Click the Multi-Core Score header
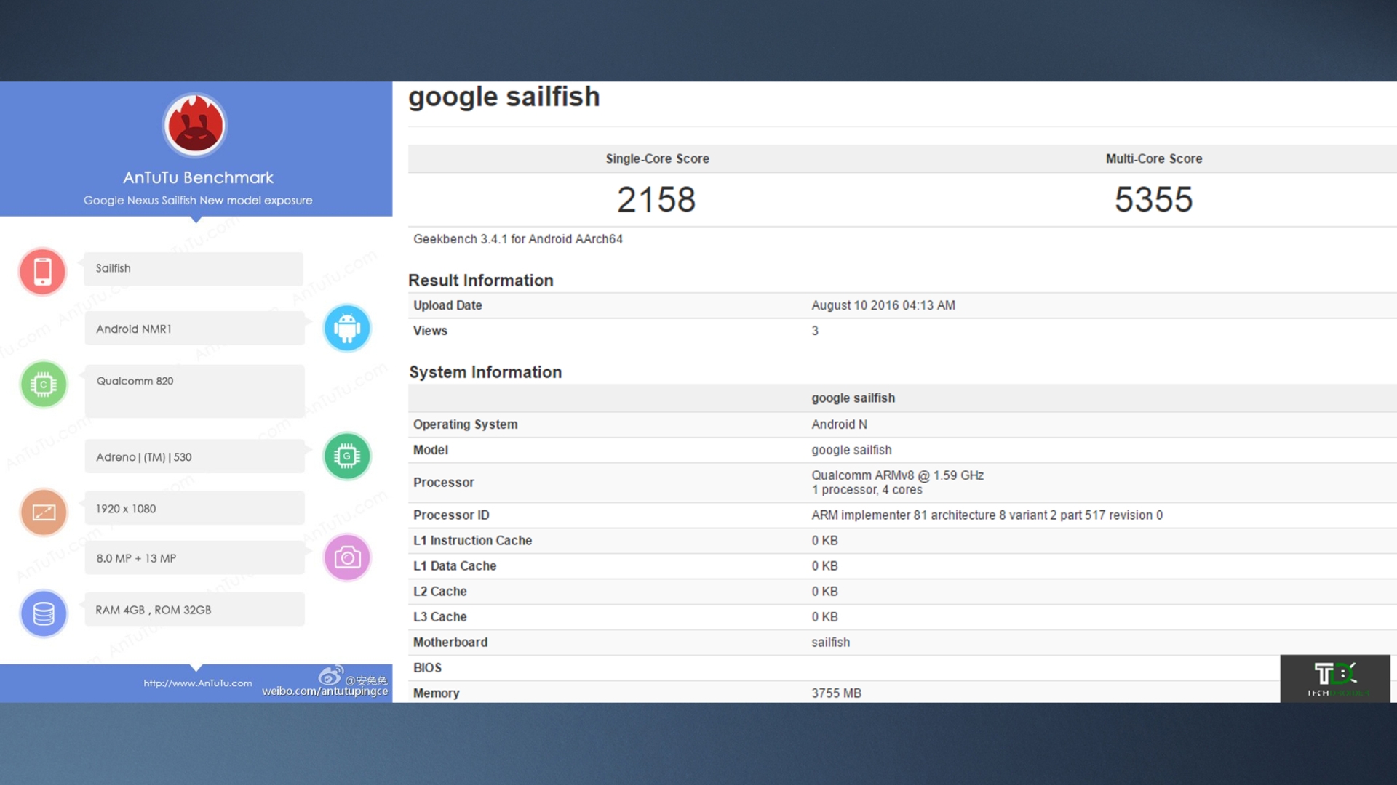 click(1154, 158)
